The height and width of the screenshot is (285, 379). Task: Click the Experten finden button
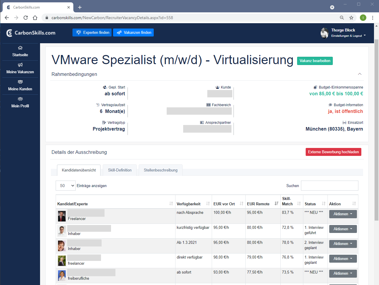coord(92,32)
